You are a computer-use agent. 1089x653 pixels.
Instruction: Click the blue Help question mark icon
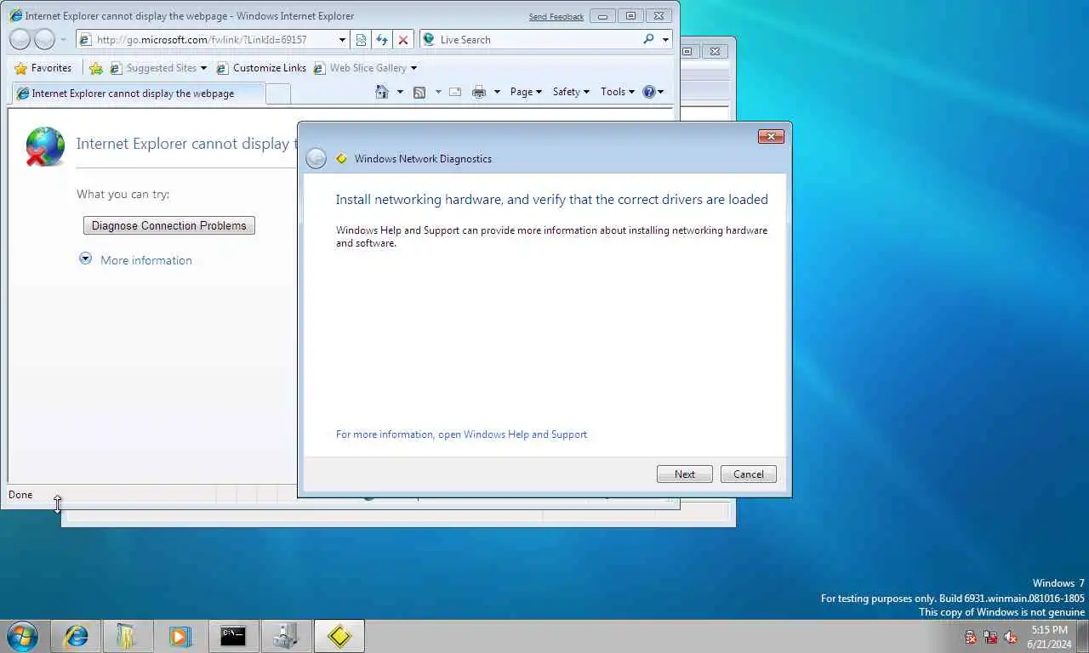(649, 92)
